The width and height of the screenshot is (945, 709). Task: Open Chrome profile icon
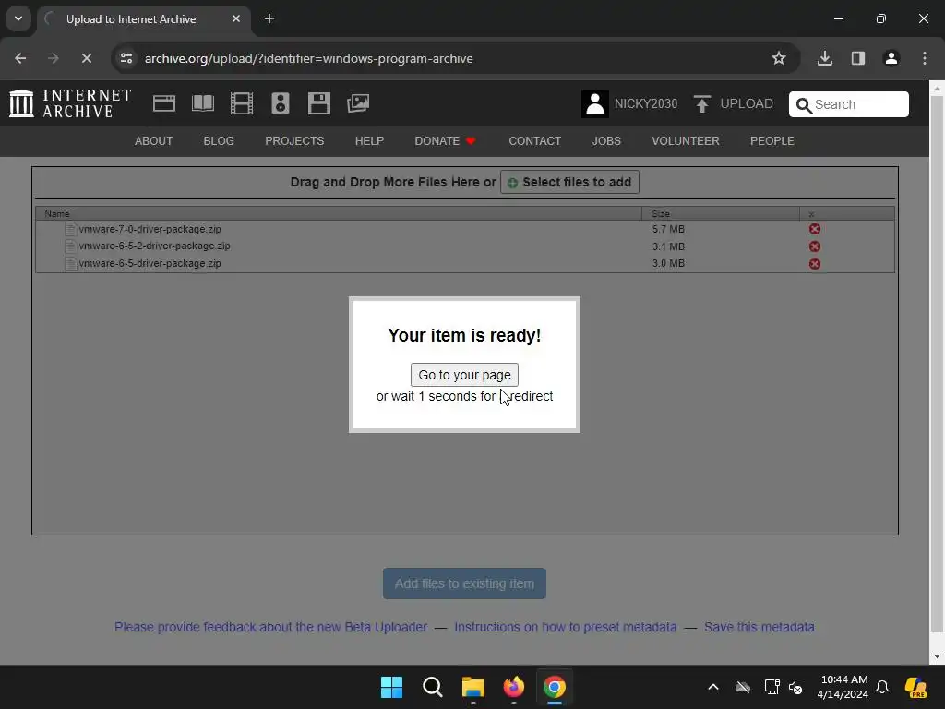pos(891,58)
